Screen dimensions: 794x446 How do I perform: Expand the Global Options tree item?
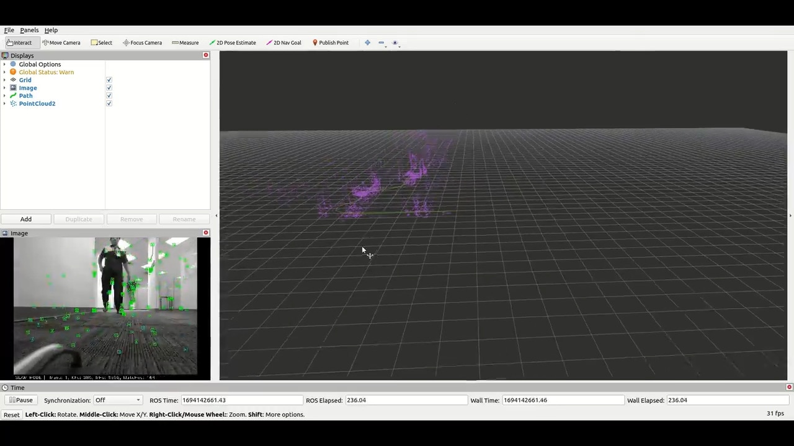[5, 64]
